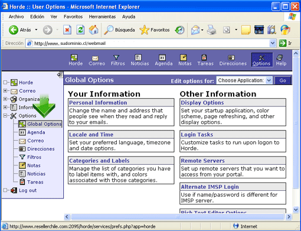Viewport: 301px width, 231px height.
Task: Open Help in the top navigation bar
Action: point(281,60)
